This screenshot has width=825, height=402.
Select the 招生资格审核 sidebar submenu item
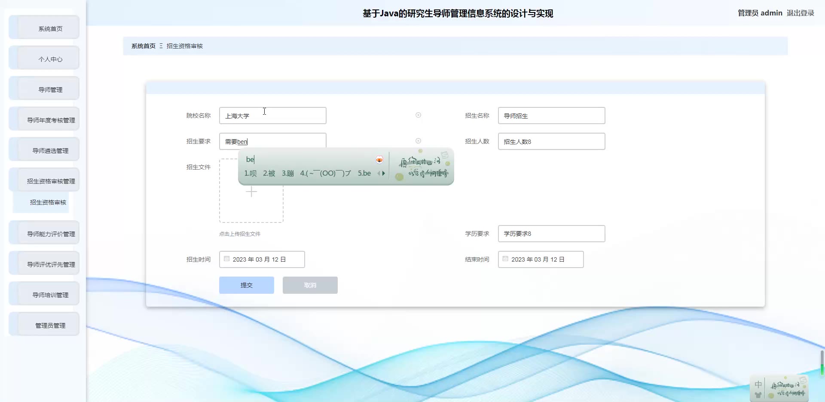(41, 202)
